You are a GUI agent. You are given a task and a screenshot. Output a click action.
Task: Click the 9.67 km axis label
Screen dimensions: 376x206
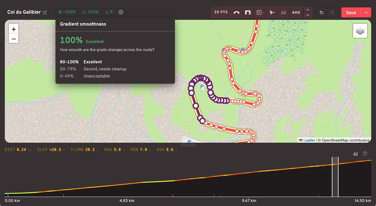click(249, 201)
